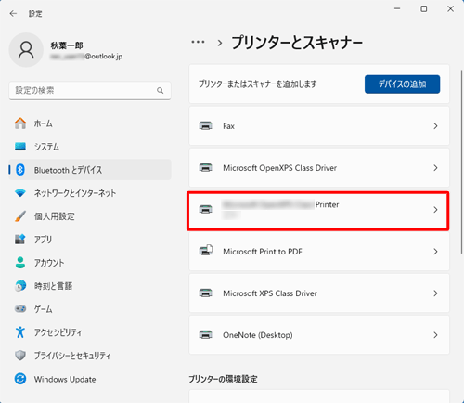The width and height of the screenshot is (464, 403).
Task: Open アプリ settings section
Action: tap(90, 240)
